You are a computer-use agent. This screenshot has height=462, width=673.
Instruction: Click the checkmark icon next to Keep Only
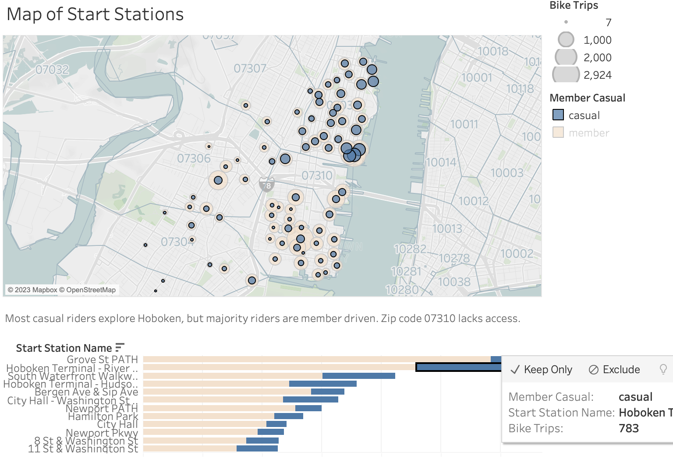point(515,369)
